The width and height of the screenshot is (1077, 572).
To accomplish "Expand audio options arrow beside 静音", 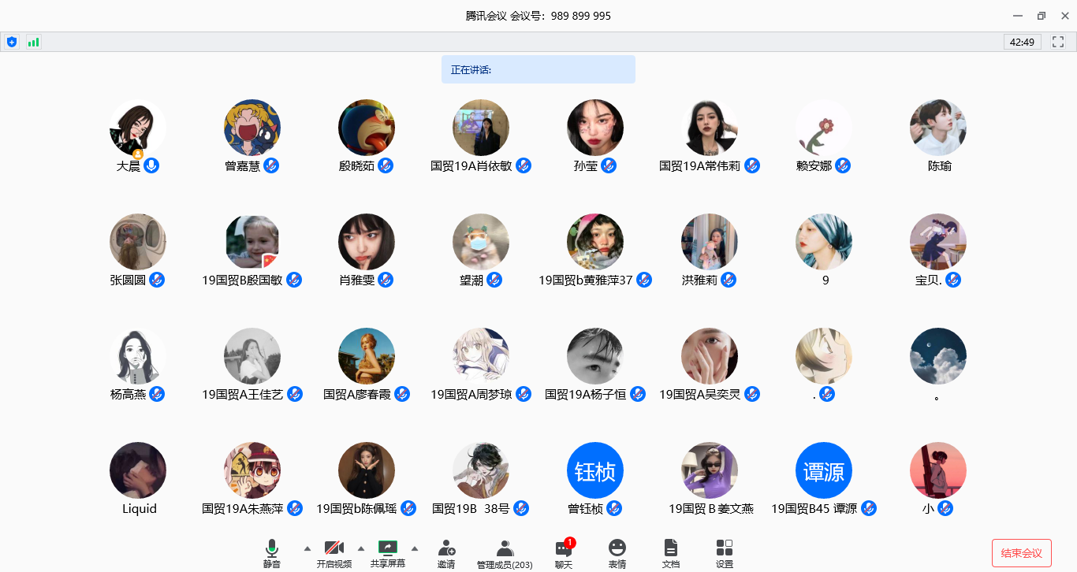I will click(x=307, y=548).
